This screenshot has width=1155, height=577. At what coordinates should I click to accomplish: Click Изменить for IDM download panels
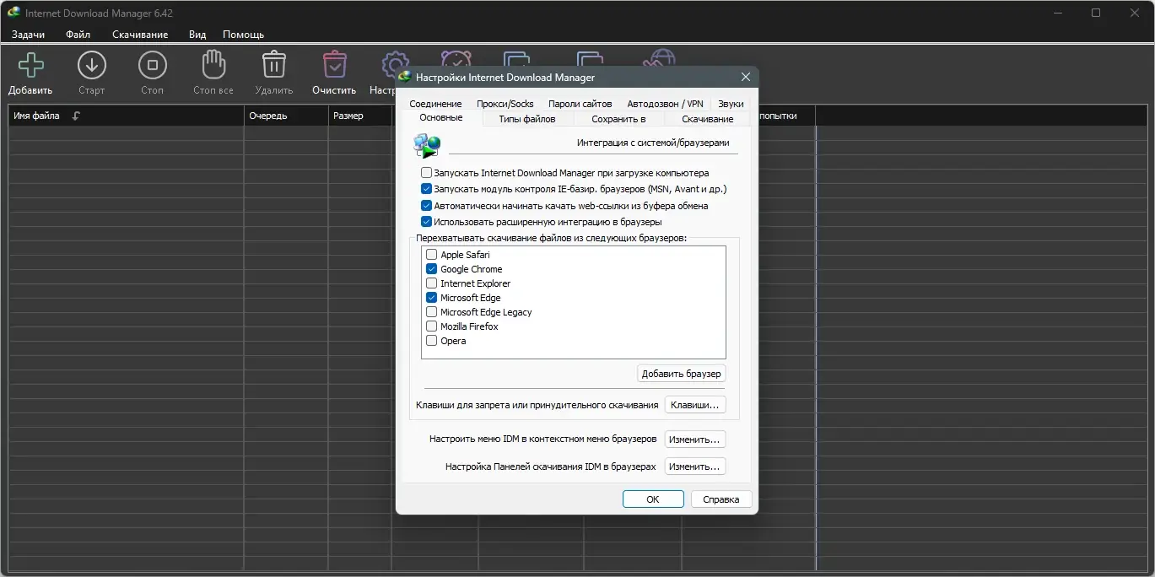click(x=695, y=466)
